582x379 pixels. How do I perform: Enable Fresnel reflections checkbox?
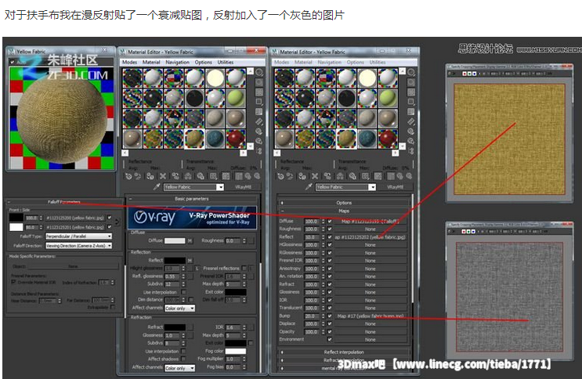coord(244,268)
